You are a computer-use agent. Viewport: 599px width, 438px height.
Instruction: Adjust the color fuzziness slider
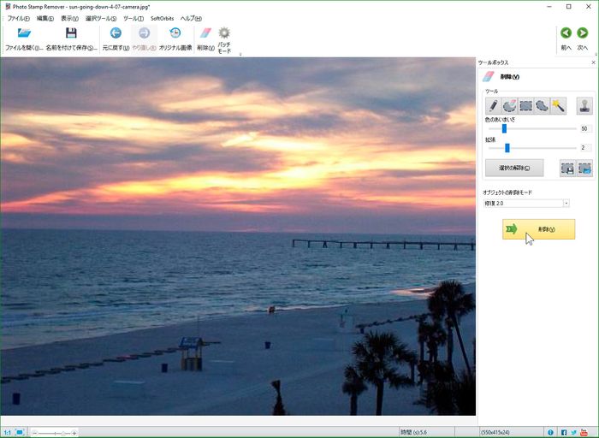[x=504, y=128]
